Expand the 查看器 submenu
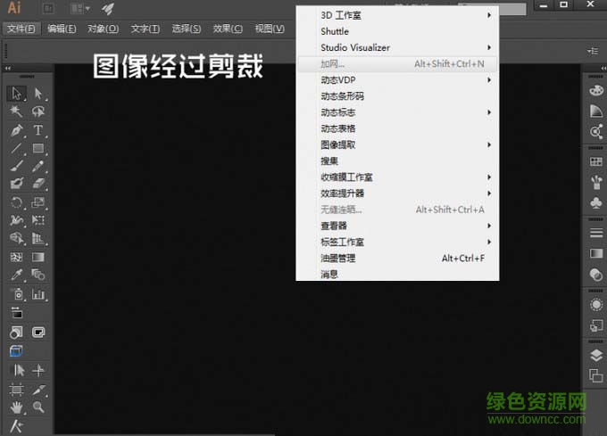 tap(397, 226)
